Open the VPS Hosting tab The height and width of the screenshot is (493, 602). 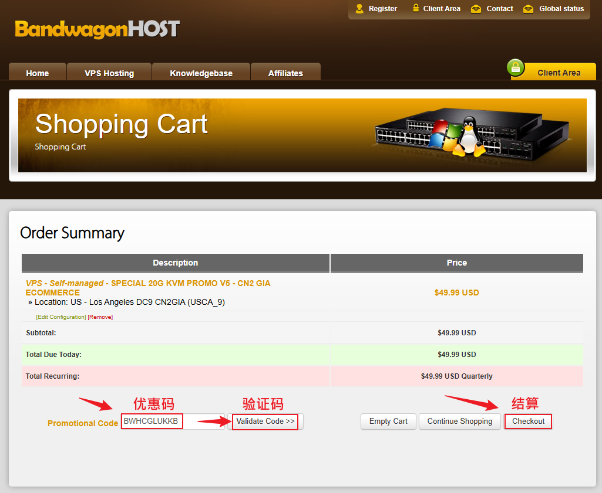click(x=109, y=73)
